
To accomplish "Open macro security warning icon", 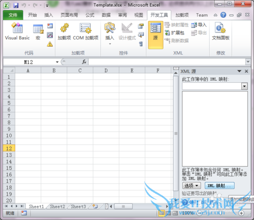I will (50, 44).
